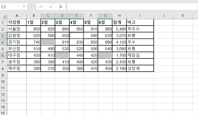Click the 지점명 header cell
Viewport: 198px width, 115px height.
(x=17, y=22)
